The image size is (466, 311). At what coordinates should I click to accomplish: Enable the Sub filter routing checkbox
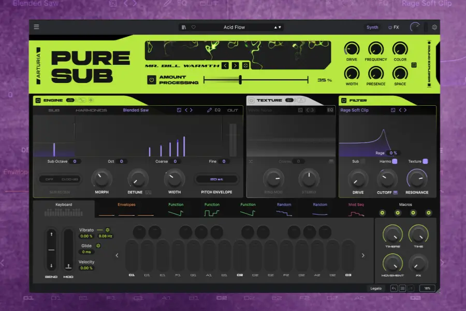362,161
